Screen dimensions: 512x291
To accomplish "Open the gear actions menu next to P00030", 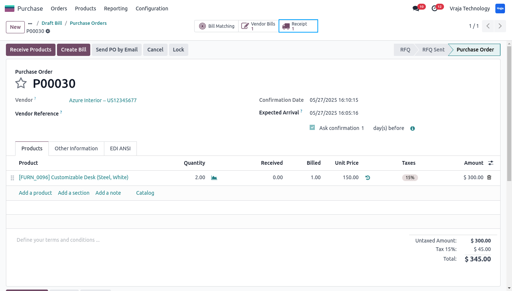I will point(48,31).
